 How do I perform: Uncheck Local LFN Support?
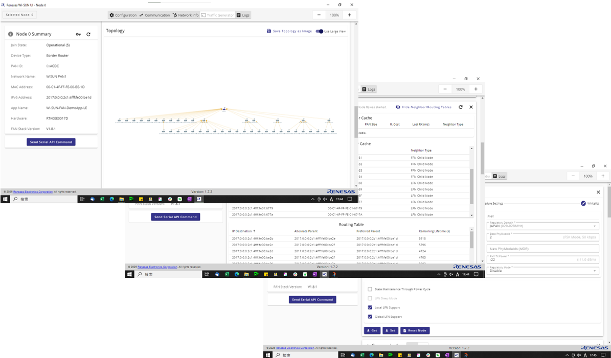(370, 307)
